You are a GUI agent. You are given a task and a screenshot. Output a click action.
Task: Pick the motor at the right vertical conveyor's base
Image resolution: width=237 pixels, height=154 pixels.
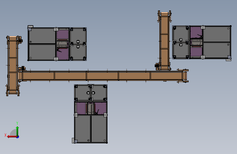[x=157, y=67]
